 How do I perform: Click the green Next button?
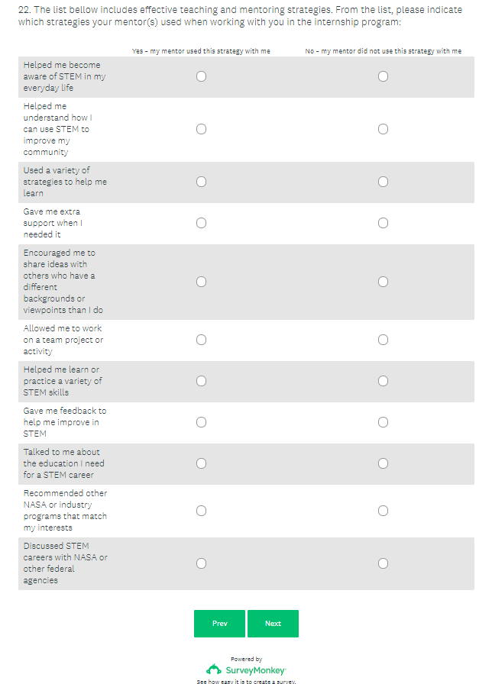[273, 624]
